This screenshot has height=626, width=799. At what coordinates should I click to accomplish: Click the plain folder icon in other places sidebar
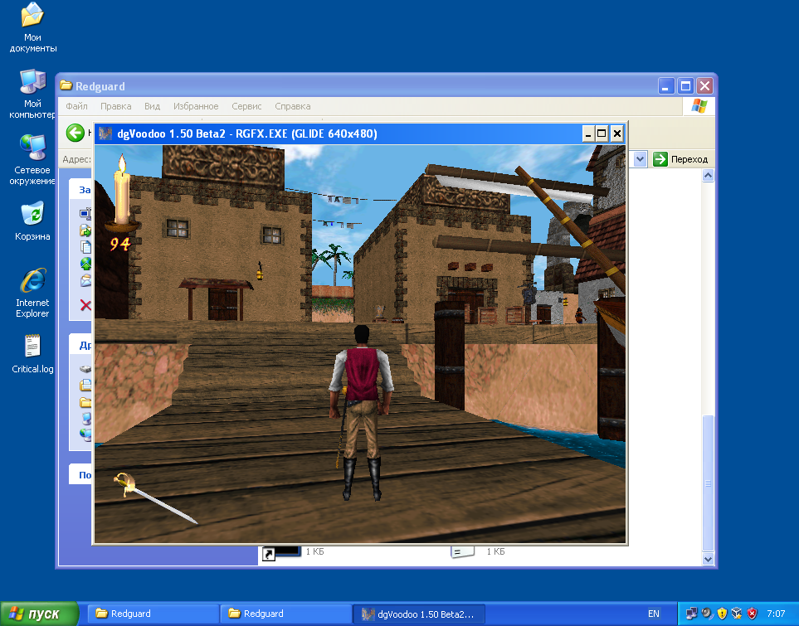[x=85, y=402]
